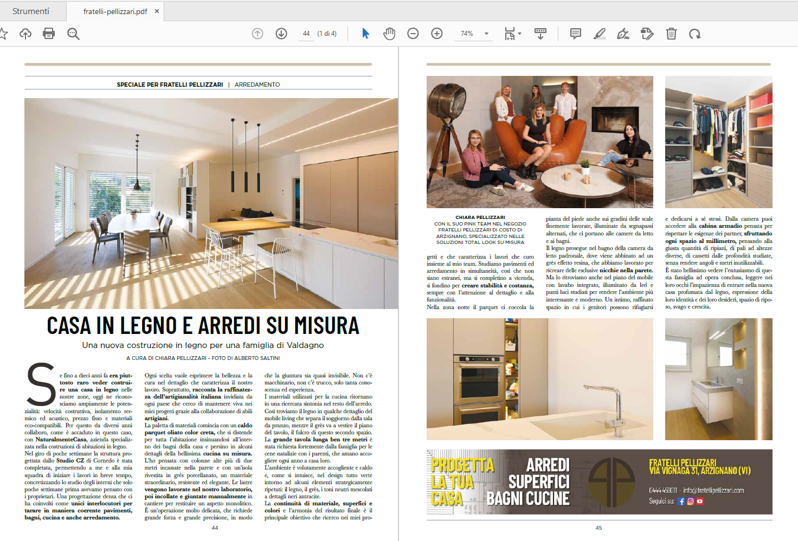The height and width of the screenshot is (541, 798).
Task: Click the large drop cap letter S
Action: click(x=41, y=384)
